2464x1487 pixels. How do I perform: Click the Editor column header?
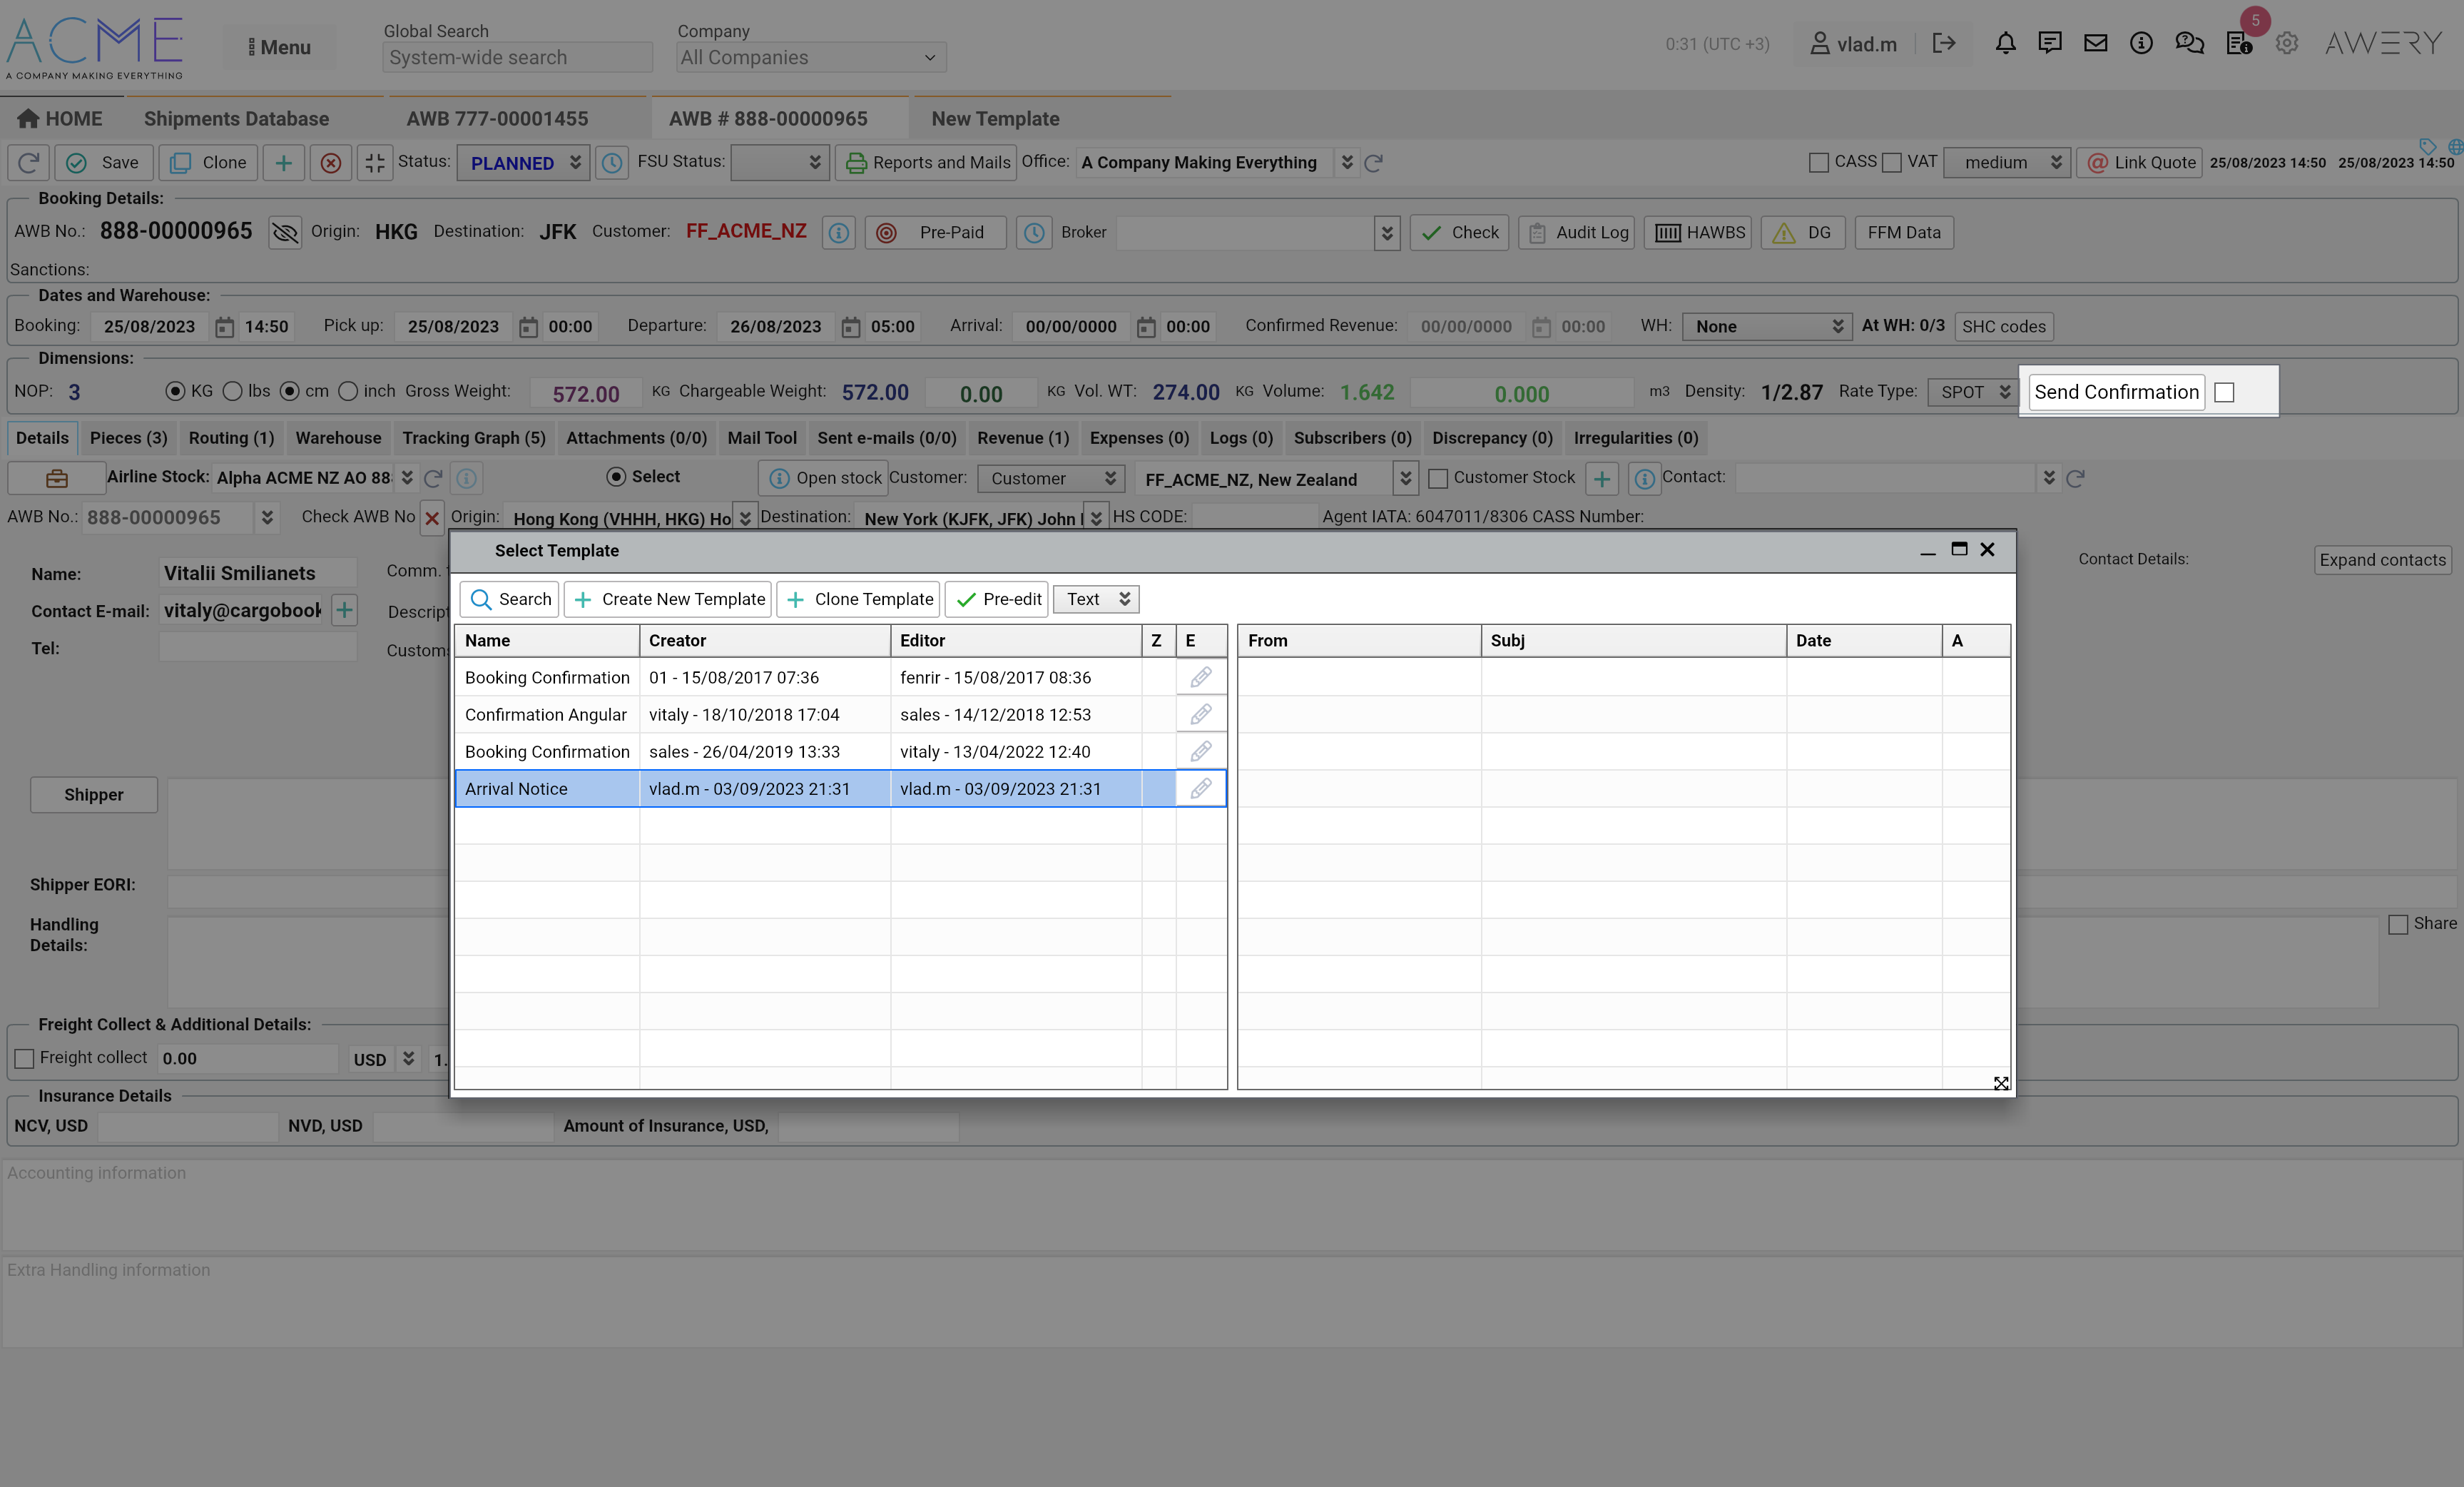click(x=1015, y=641)
